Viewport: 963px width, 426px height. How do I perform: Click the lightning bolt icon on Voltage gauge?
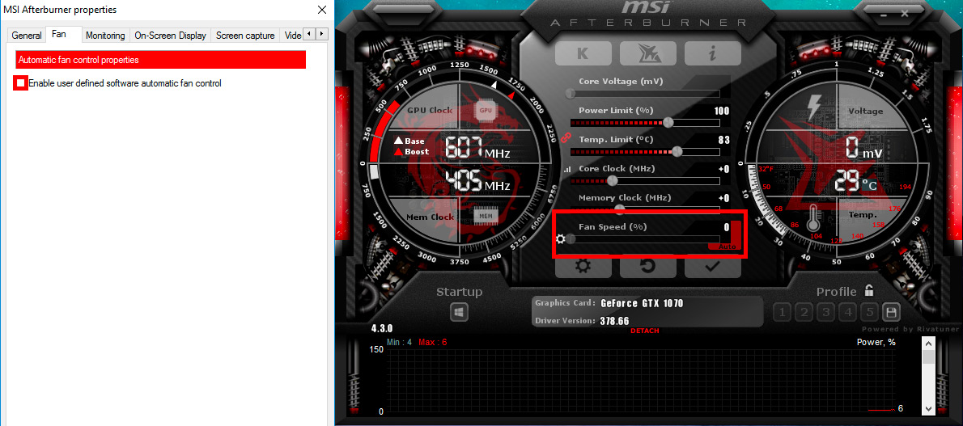pos(814,108)
